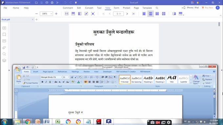The image size is (223, 125).
Task: Add a new tab with plus button
Action: (x=36, y=20)
